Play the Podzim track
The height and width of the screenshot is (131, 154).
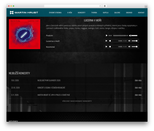click(107, 36)
